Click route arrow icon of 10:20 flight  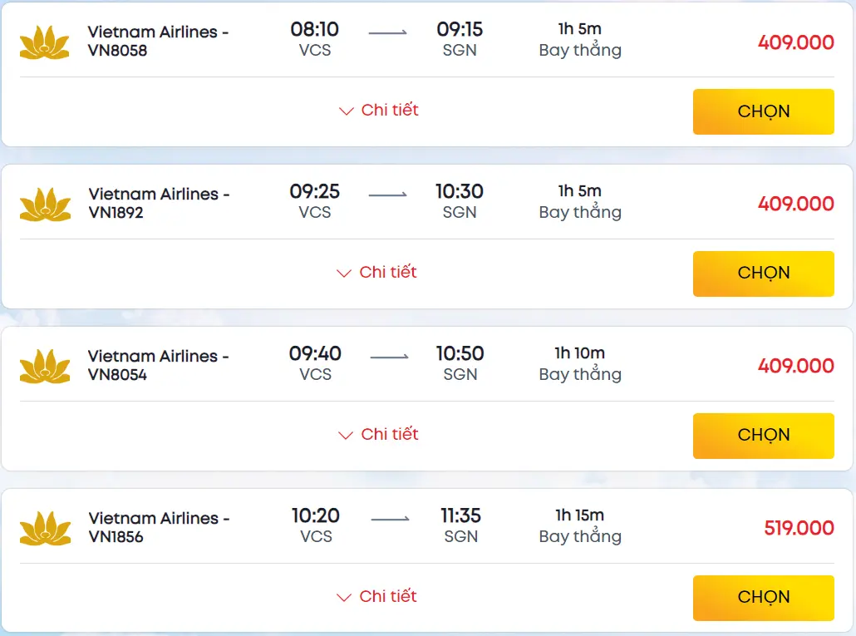pos(390,519)
